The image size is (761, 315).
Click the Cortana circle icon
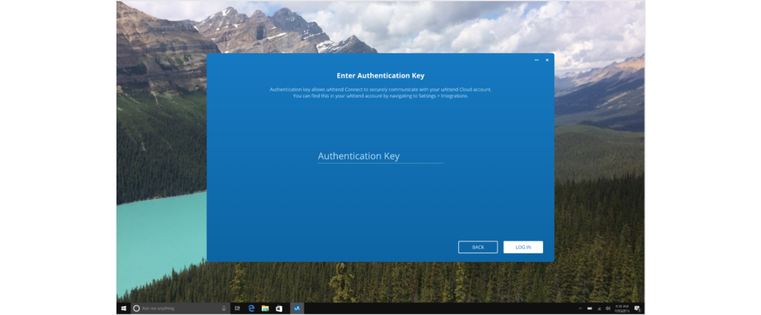[x=136, y=308]
